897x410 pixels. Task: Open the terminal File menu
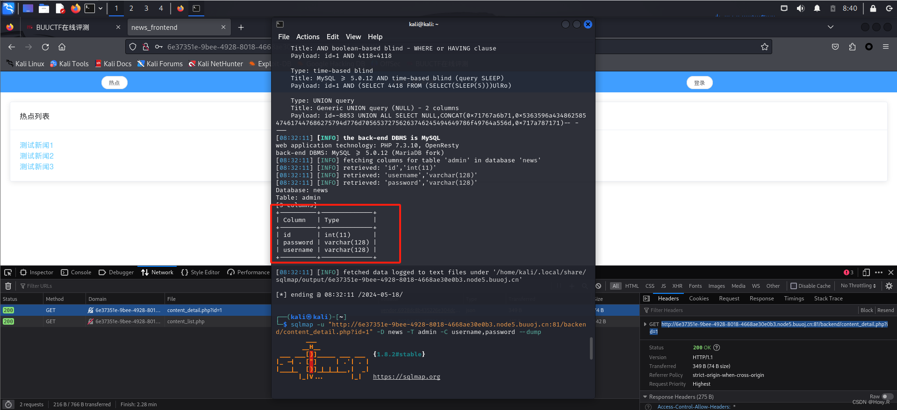(x=284, y=37)
